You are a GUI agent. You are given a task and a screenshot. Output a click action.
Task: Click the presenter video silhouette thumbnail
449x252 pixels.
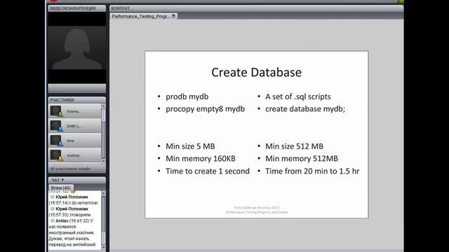76,48
